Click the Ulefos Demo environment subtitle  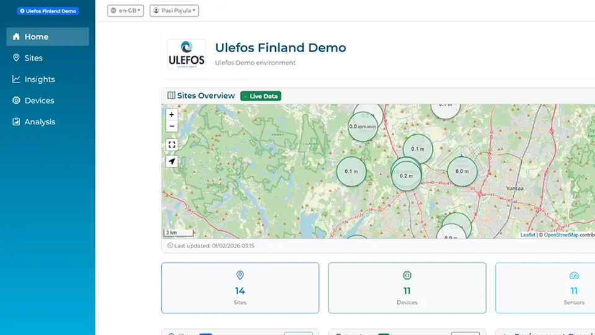(255, 63)
